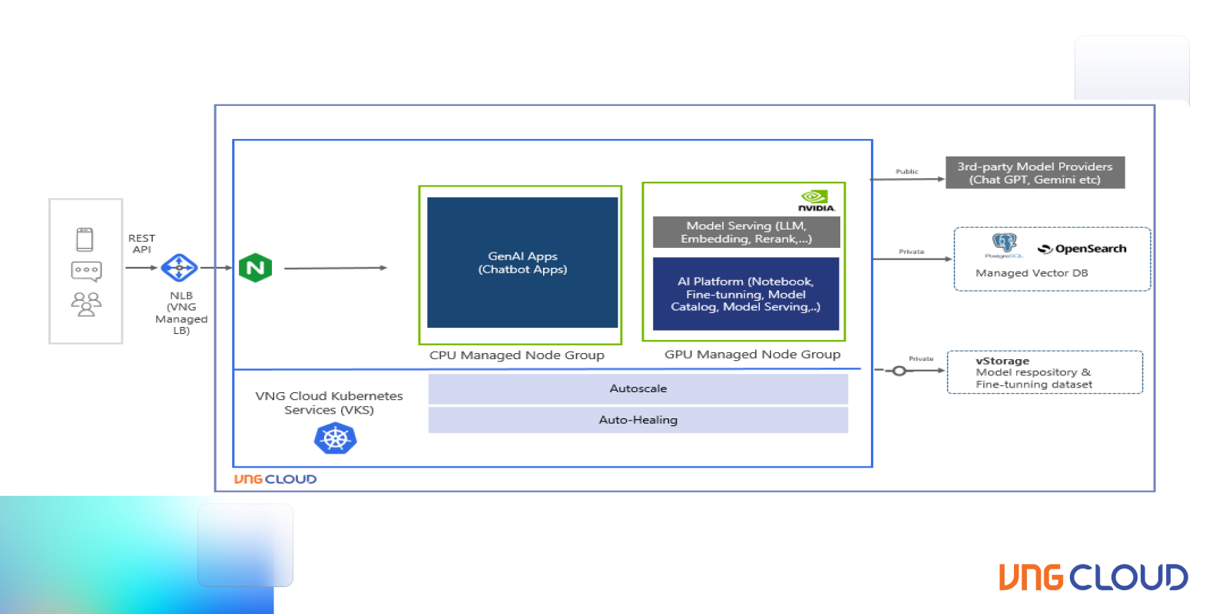This screenshot has width=1229, height=614.
Task: Click the PostgreSQL elephant icon
Action: [1005, 246]
